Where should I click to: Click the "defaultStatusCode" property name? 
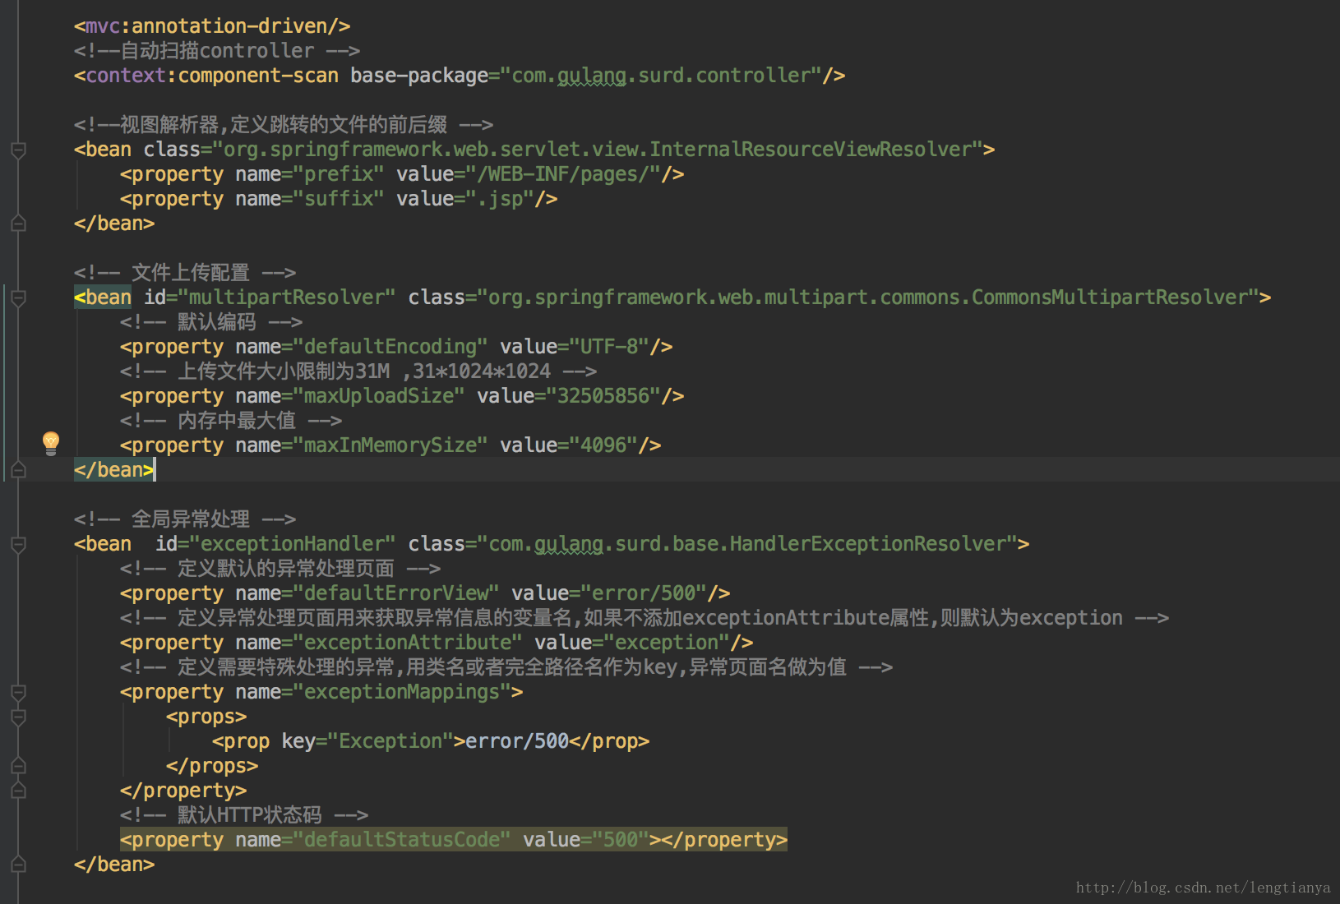click(402, 840)
